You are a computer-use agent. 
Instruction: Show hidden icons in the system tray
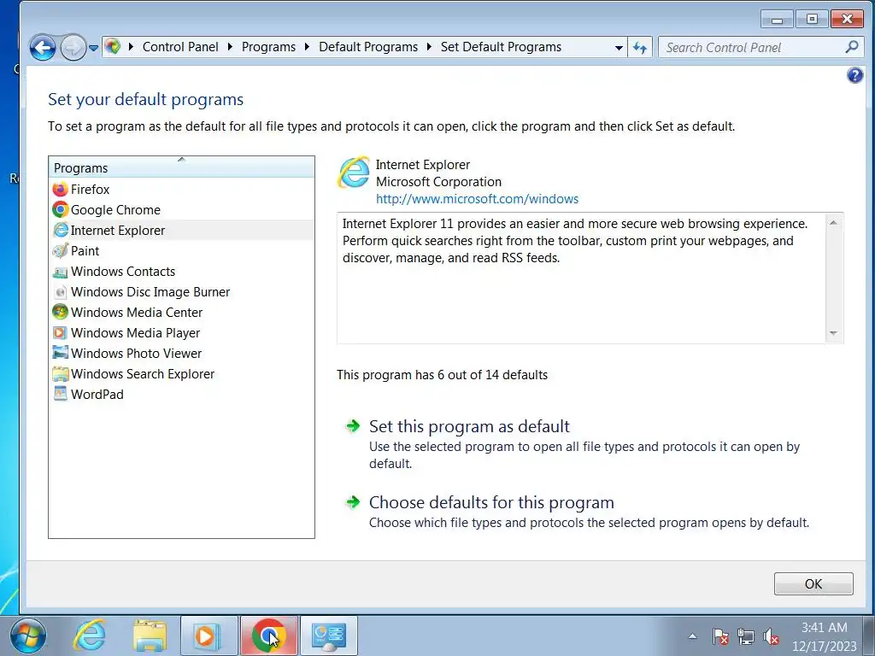click(692, 635)
